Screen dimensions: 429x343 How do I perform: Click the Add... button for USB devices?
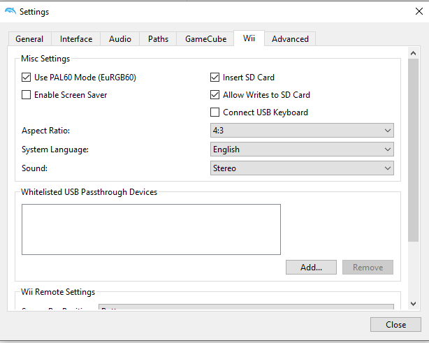[311, 268]
